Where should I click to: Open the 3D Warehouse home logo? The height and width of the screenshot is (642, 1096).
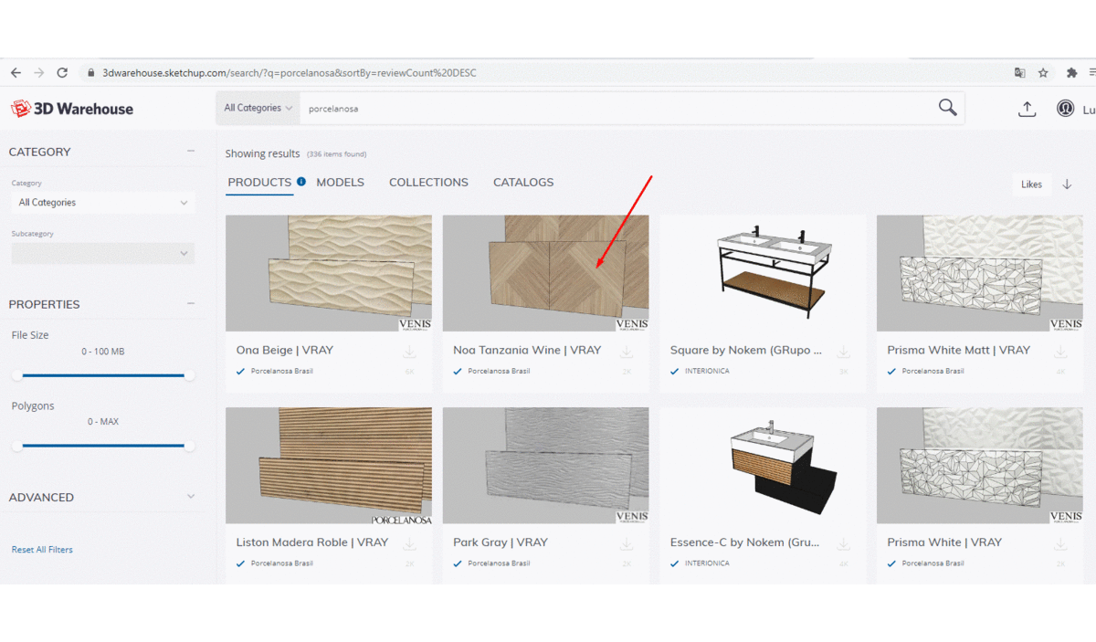(x=72, y=109)
